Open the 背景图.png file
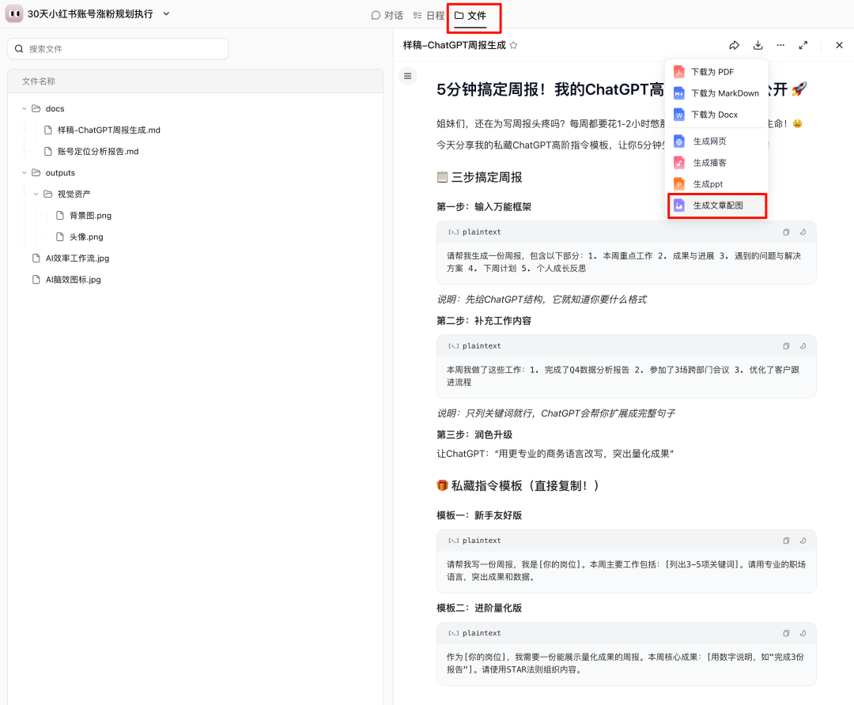 click(90, 215)
